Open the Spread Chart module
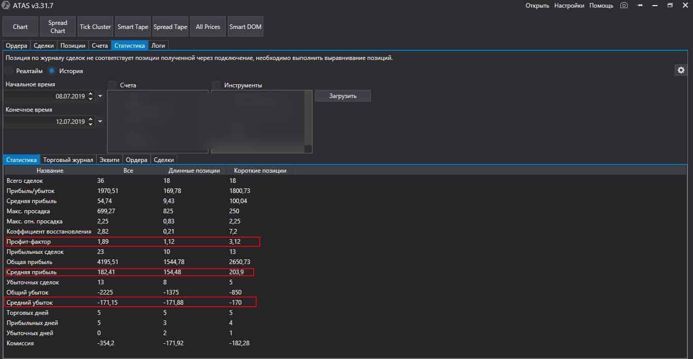The height and width of the screenshot is (359, 693). point(57,26)
